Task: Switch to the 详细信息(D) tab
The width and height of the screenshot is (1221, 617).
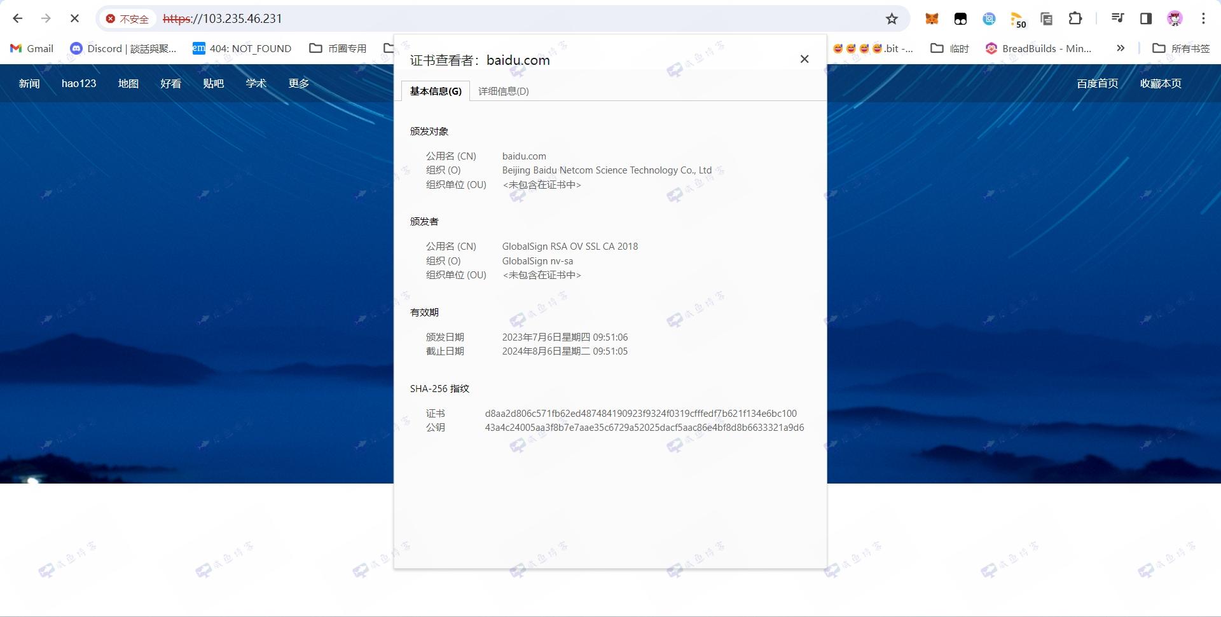Action: (504, 91)
